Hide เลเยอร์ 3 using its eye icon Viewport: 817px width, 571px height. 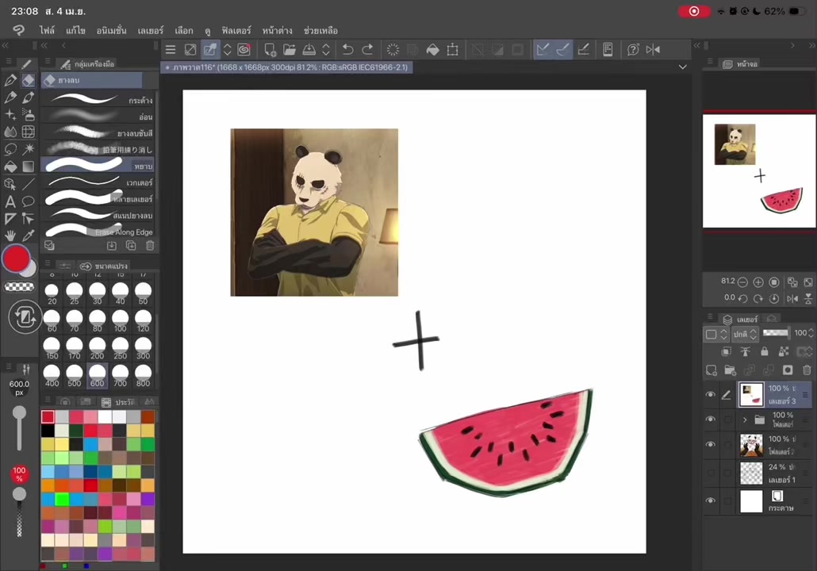(x=710, y=394)
